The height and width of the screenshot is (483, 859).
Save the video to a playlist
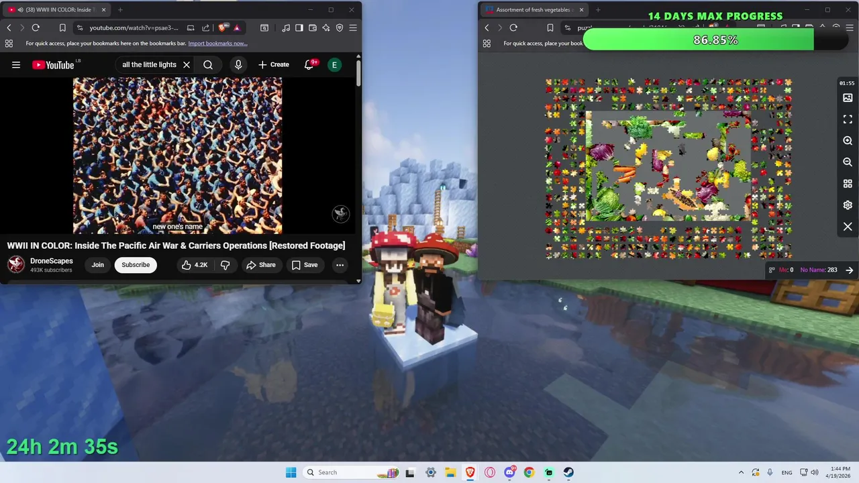(x=304, y=265)
